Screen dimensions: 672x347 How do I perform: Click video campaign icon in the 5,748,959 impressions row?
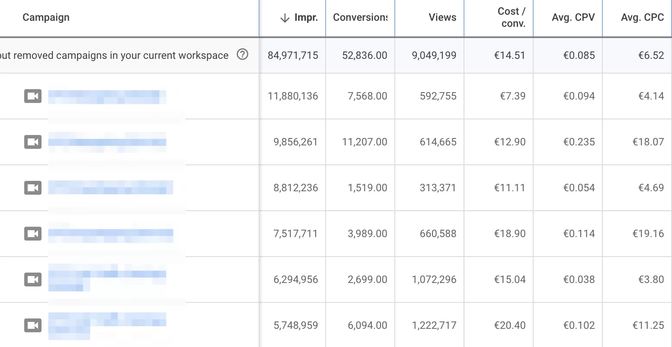(x=33, y=325)
